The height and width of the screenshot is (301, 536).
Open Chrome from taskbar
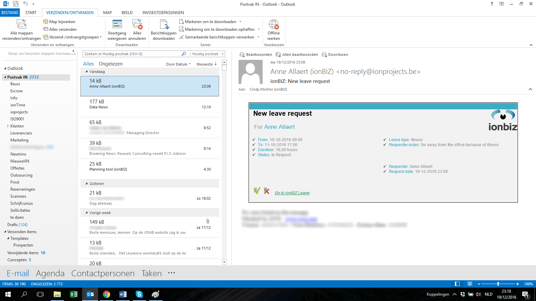point(107,294)
